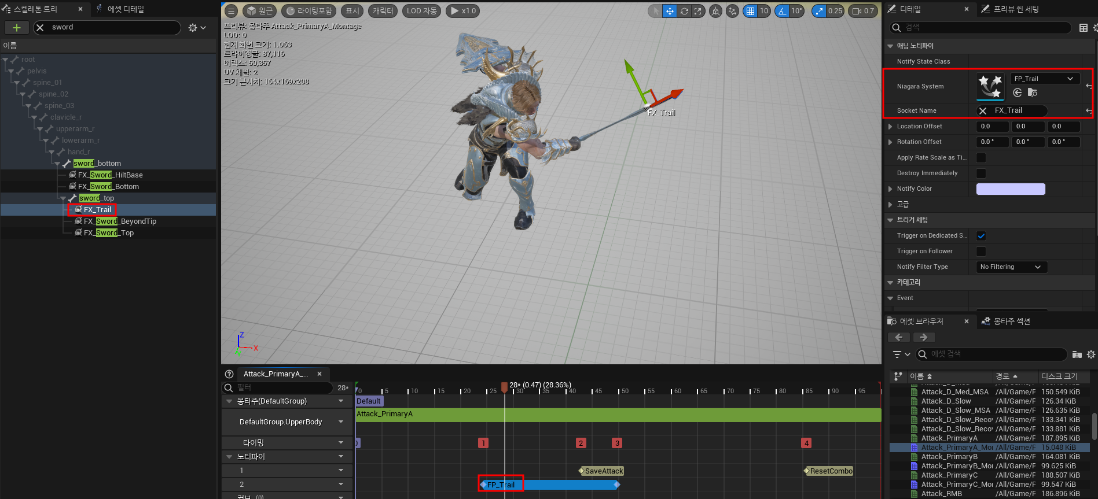Open the Notify Color swatch
This screenshot has width=1098, height=499.
pyautogui.click(x=1011, y=189)
